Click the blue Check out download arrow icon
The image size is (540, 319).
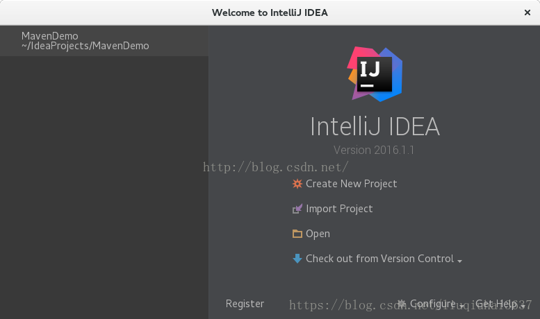tap(297, 259)
